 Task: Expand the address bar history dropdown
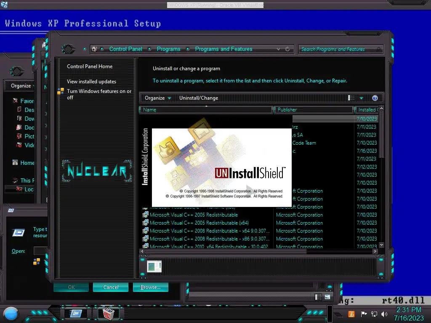[x=279, y=49]
